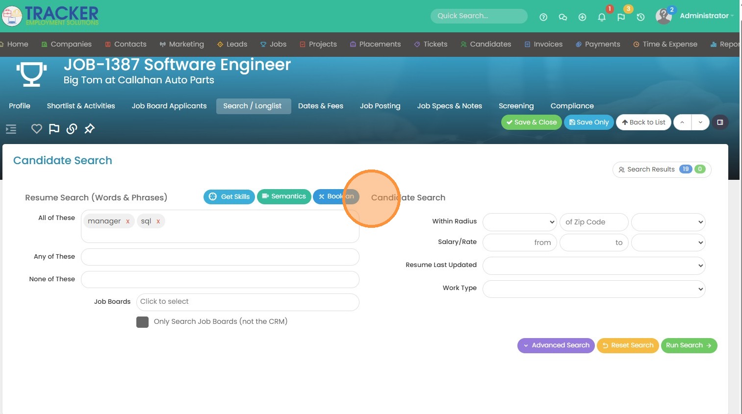Screen dimensions: 742x414
Task: Expand the Advanced Search options
Action: (x=556, y=345)
